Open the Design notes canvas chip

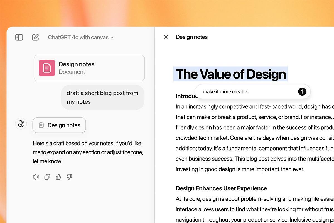click(x=59, y=125)
